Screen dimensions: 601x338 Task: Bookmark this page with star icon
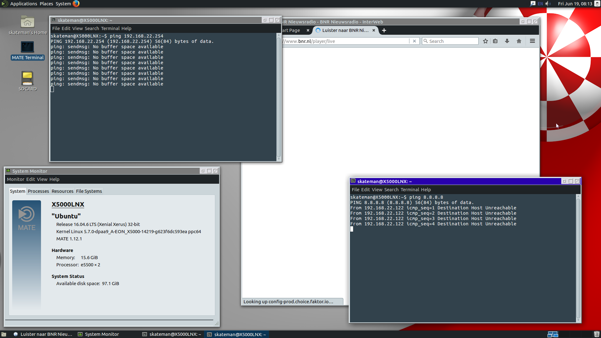point(485,41)
